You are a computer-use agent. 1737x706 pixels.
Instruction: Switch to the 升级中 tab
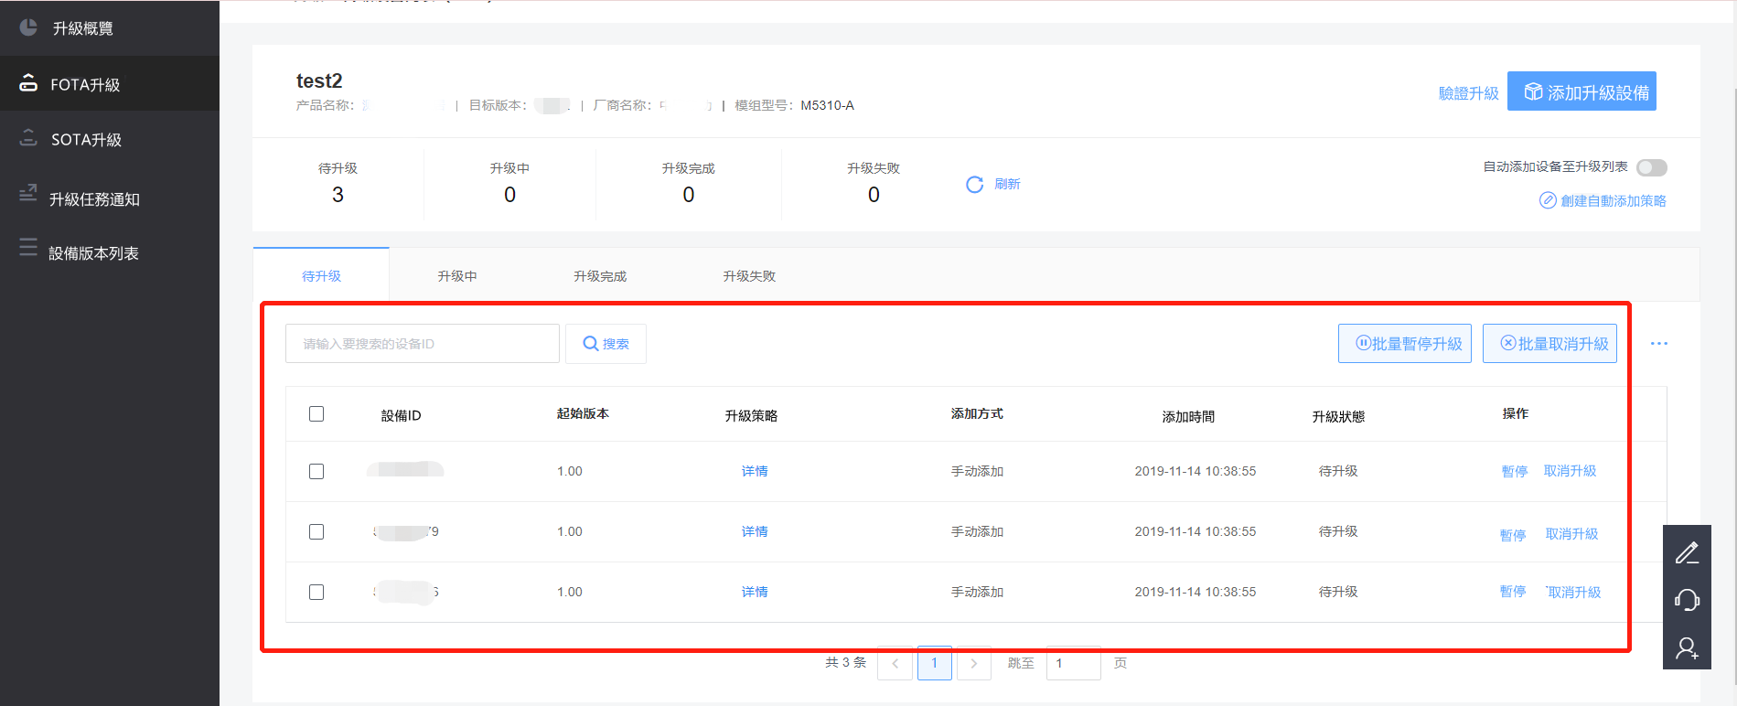click(457, 275)
